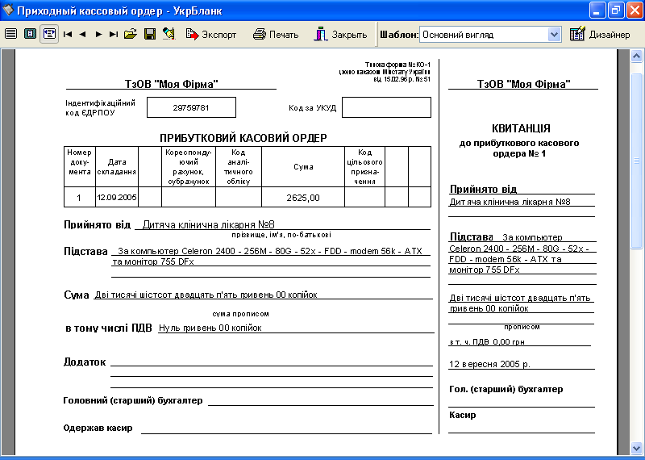Select the first page view mode icon
Screen dimensions: 645x460
(10, 35)
